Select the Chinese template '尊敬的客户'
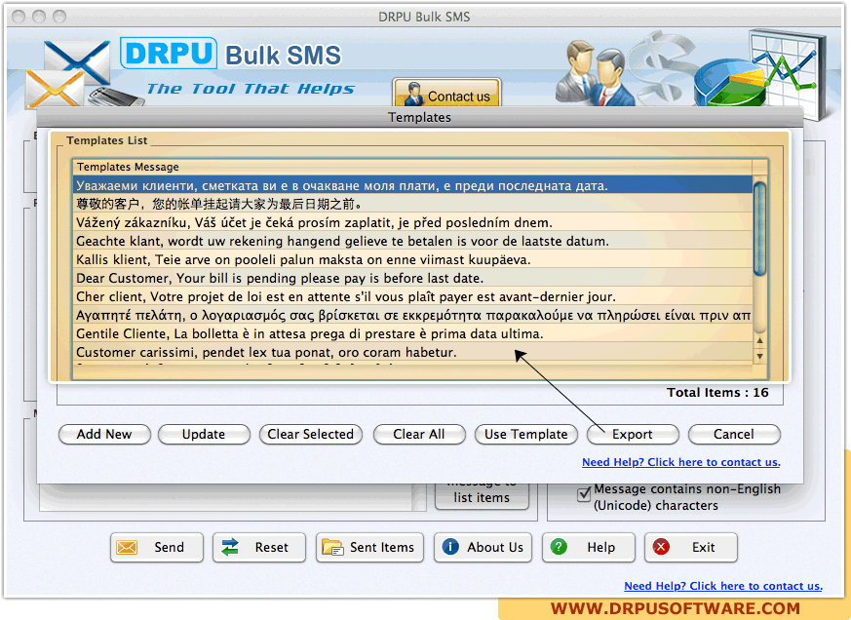The image size is (851, 620). [412, 204]
